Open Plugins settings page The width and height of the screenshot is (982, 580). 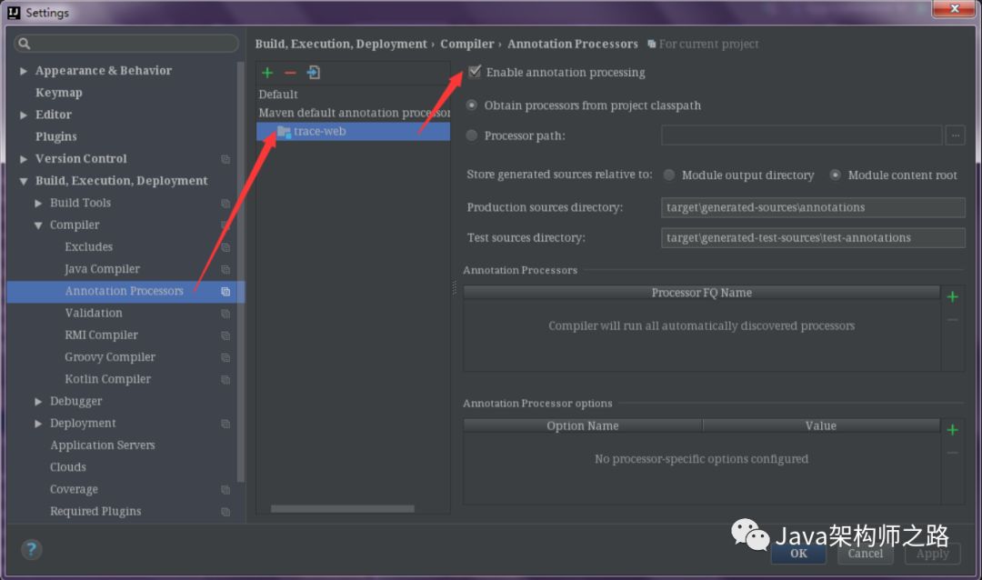coord(55,136)
